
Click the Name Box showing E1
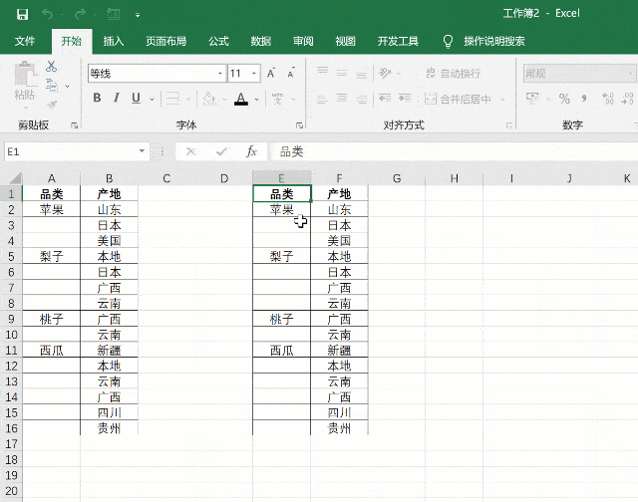[70, 152]
